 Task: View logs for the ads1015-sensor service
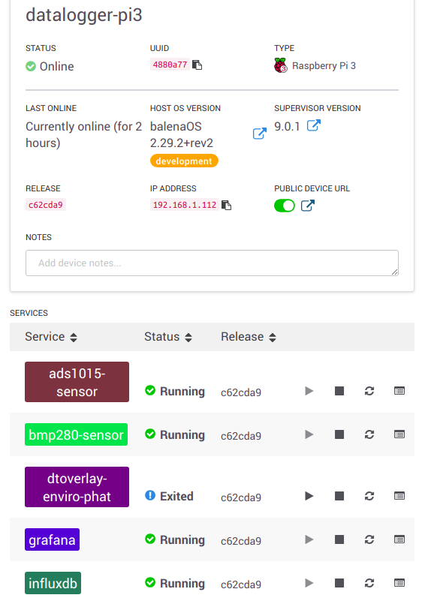pos(399,391)
